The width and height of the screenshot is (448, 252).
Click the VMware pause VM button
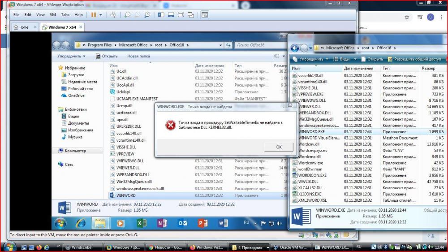[x=94, y=15]
